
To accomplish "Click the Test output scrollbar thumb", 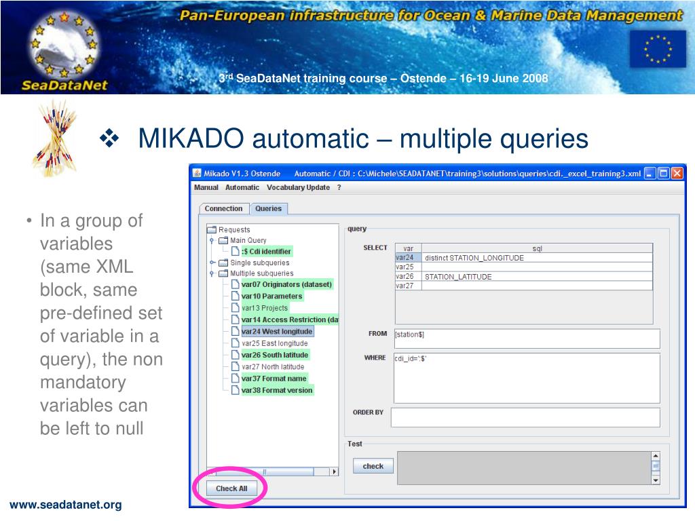I will tap(656, 466).
